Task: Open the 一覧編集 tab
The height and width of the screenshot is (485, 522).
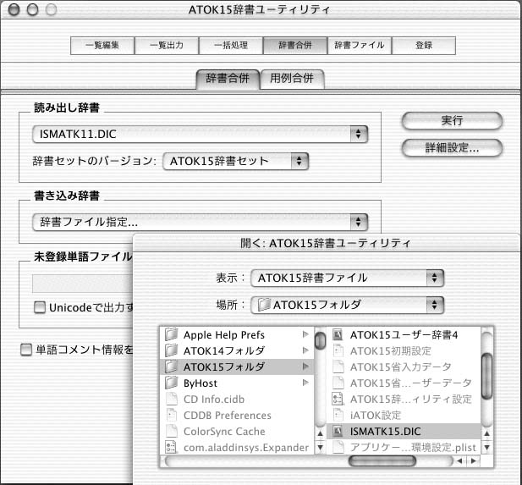Action: (102, 46)
